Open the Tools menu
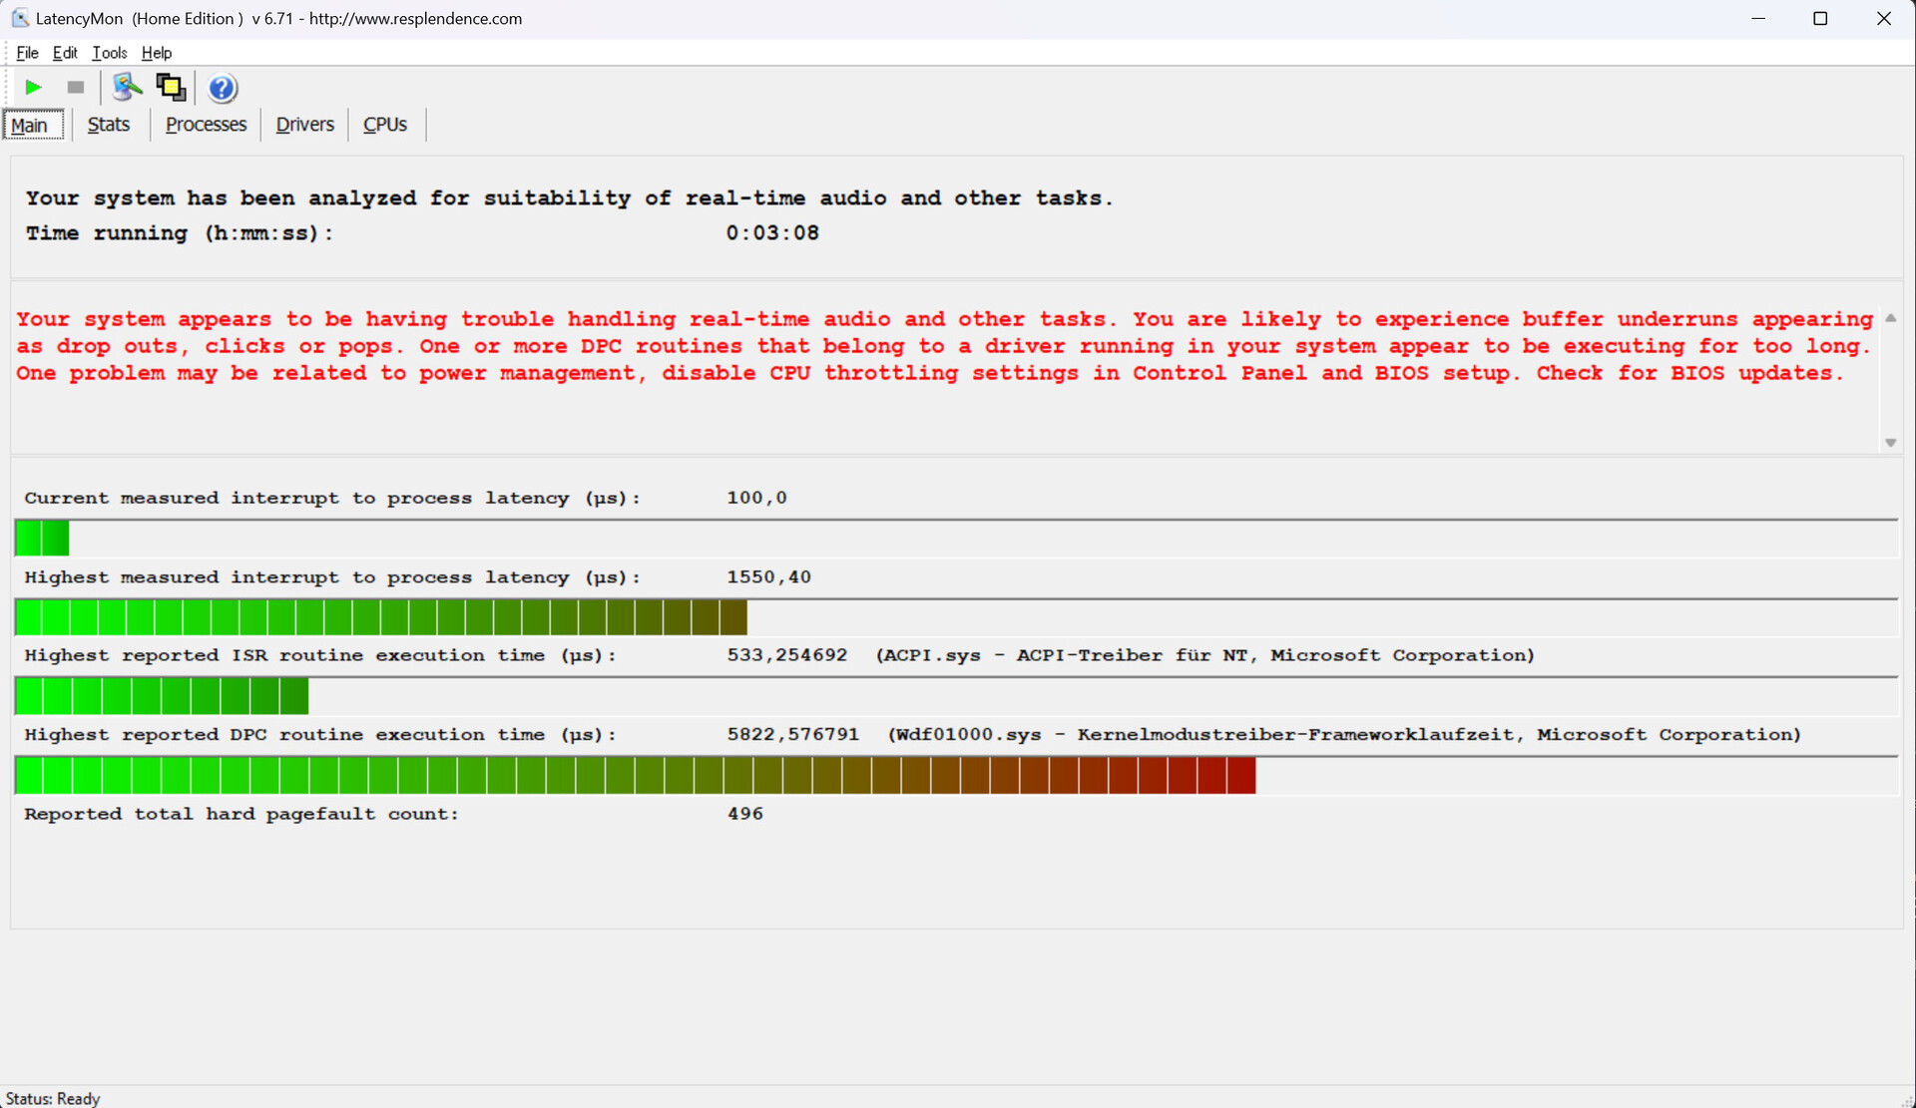1916x1108 pixels. (109, 53)
